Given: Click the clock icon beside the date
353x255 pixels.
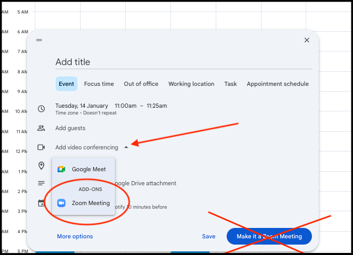Looking at the screenshot, I should tap(41, 109).
